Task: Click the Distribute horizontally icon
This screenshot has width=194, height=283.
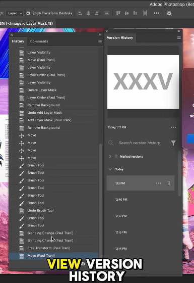Action: [145, 13]
